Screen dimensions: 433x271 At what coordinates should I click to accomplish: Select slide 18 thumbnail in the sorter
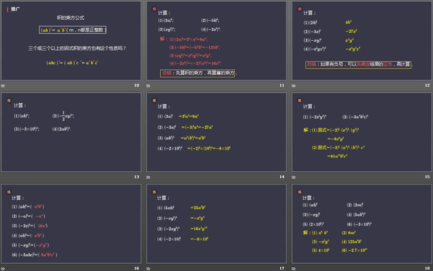click(x=362, y=223)
